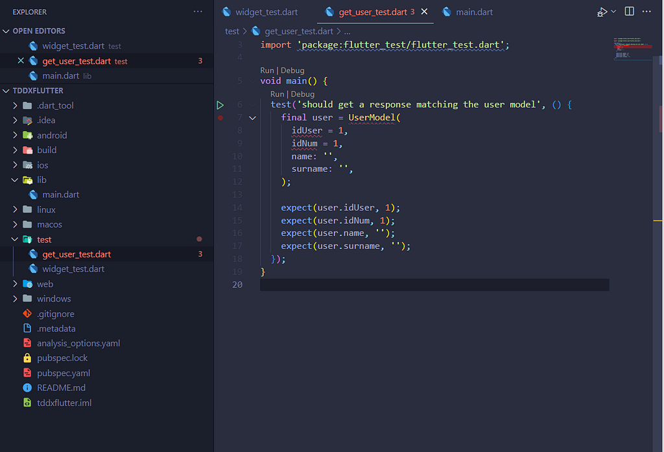The width and height of the screenshot is (664, 452).
Task: Click the Dart icon beside main.dart in lib
Action: [x=34, y=195]
